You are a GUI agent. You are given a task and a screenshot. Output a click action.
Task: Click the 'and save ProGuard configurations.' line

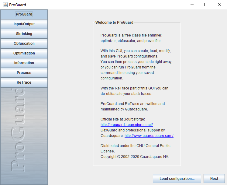pyautogui.click(x=129, y=56)
